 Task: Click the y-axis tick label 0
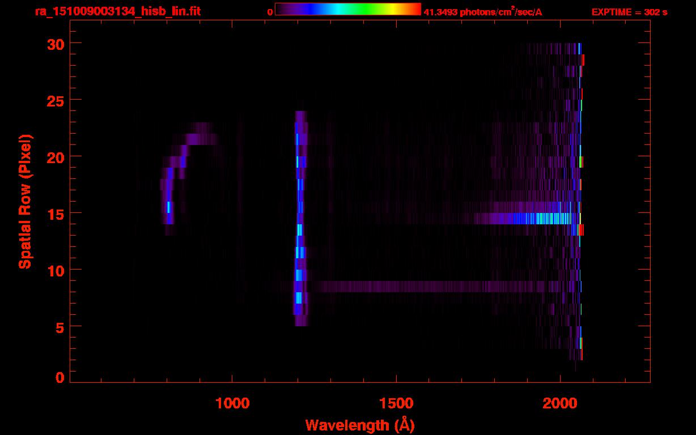(x=60, y=378)
